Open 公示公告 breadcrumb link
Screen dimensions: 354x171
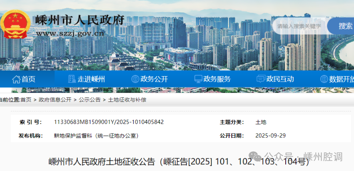pyautogui.click(x=90, y=100)
